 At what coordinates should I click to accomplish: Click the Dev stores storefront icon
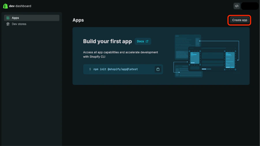tap(8, 24)
